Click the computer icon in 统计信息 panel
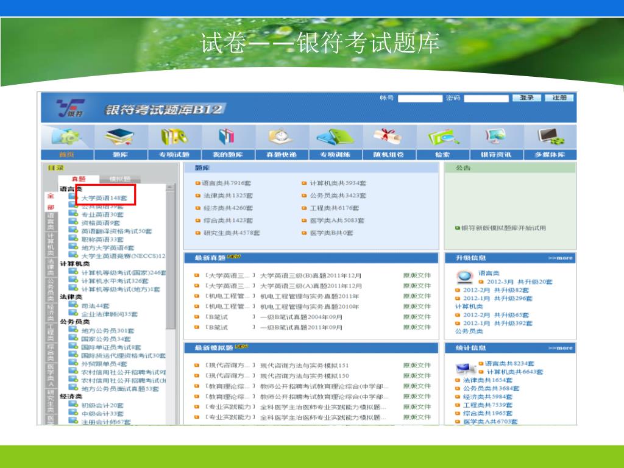The height and width of the screenshot is (468, 624). click(x=466, y=367)
